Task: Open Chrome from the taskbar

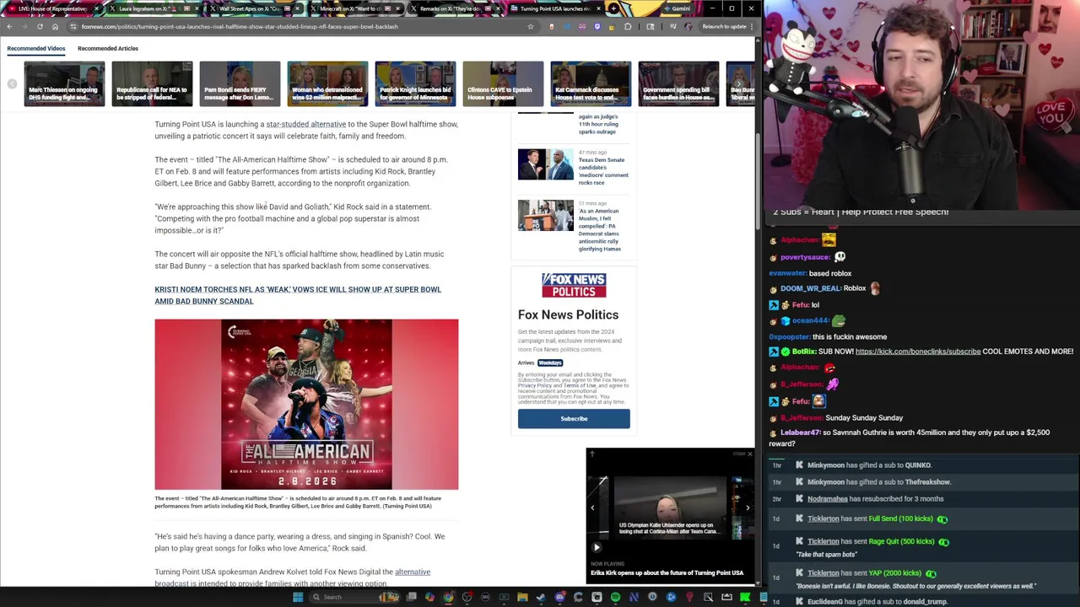Action: 448,597
